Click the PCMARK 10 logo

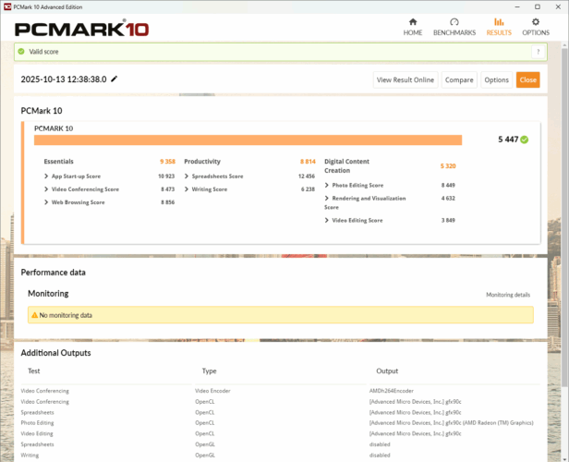pyautogui.click(x=81, y=29)
